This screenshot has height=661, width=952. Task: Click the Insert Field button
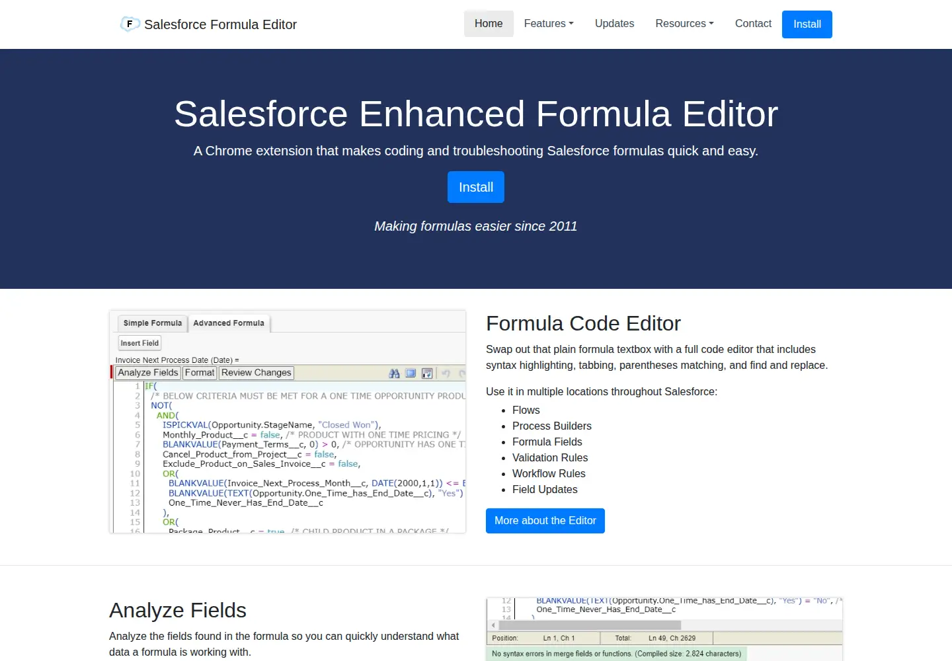139,343
